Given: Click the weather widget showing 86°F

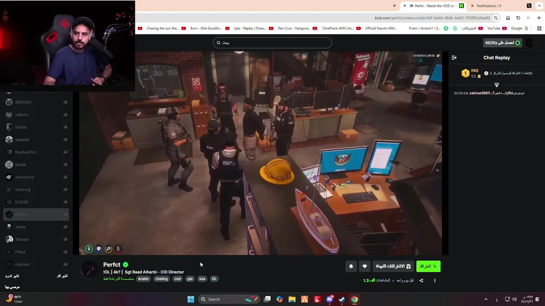Looking at the screenshot, I should pos(14,299).
